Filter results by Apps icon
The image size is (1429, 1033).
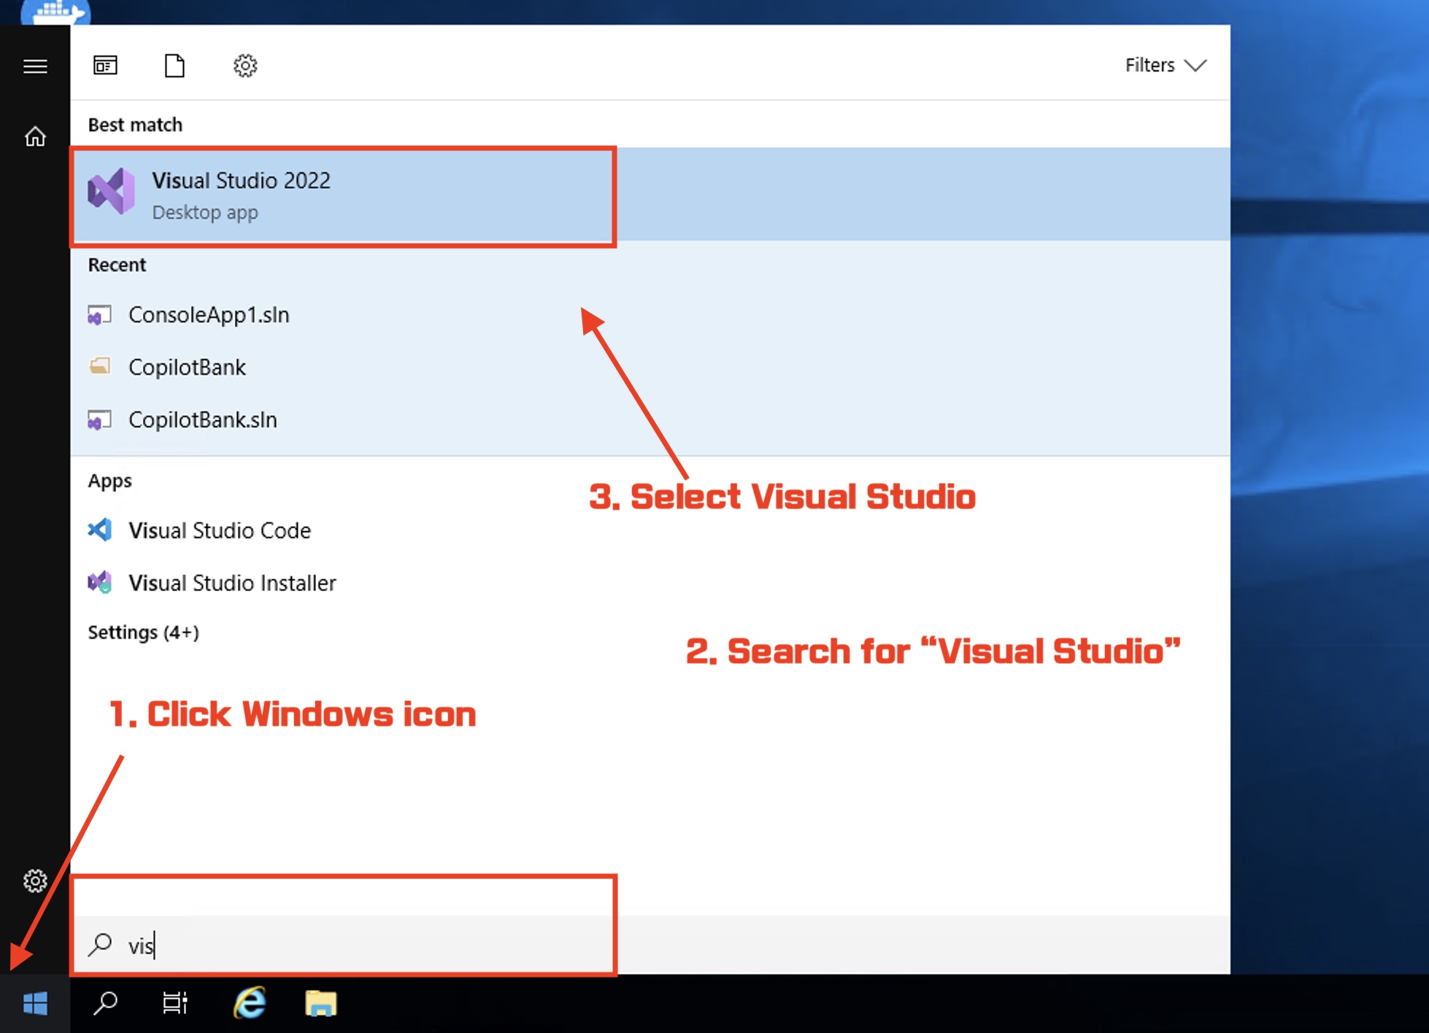pos(105,66)
